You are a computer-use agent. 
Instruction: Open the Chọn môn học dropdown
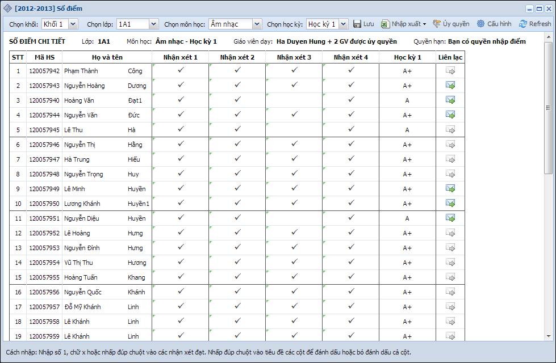click(257, 24)
